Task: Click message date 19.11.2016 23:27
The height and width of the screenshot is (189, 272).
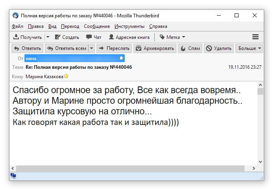Action: tap(245, 67)
